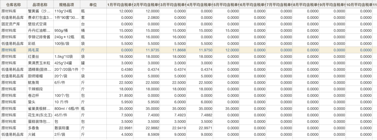This screenshot has height=140, width=377.
Task: Select the 单位 column header
Action: point(93,5)
